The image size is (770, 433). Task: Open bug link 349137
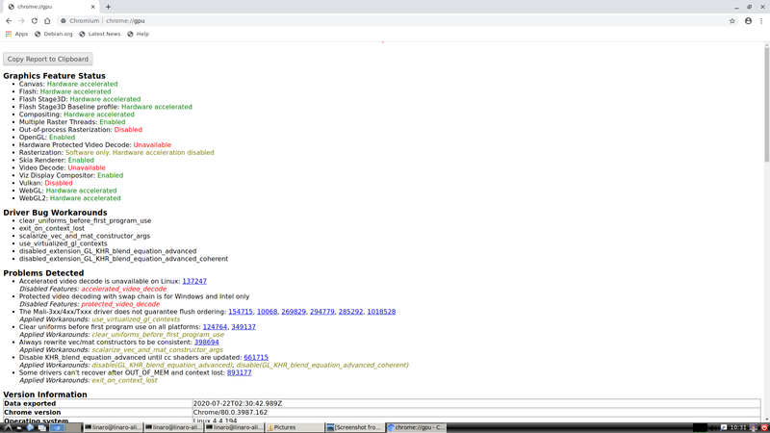click(x=244, y=327)
